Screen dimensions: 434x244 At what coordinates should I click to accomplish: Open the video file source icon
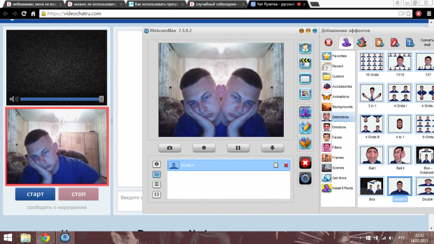[x=305, y=63]
